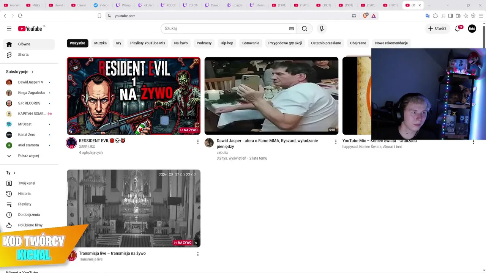Reload the page in the browser

point(20,16)
